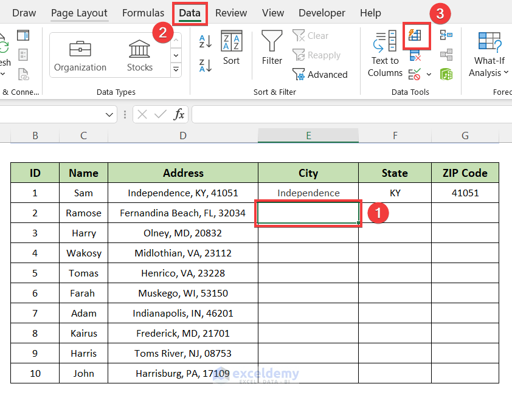Click the Consolidate icon
The image size is (512, 395).
click(x=447, y=35)
